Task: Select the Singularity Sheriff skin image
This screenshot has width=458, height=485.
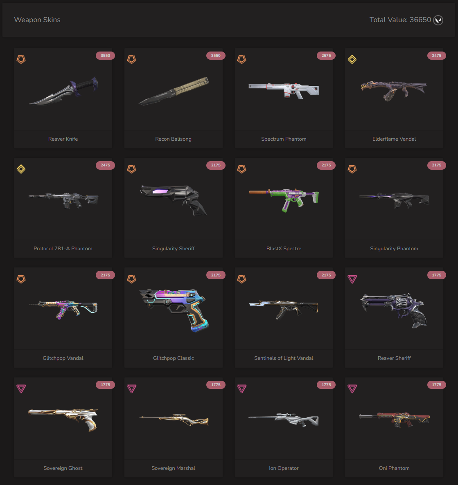Action: pyautogui.click(x=174, y=200)
